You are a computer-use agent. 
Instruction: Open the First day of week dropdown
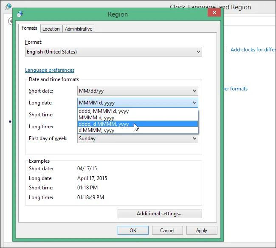(x=138, y=138)
